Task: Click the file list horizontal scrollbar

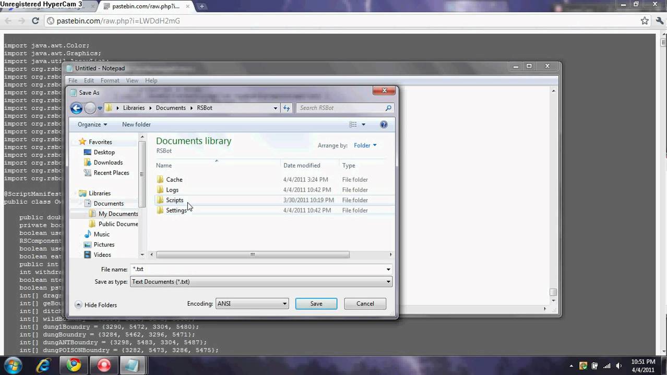Action: tap(253, 255)
